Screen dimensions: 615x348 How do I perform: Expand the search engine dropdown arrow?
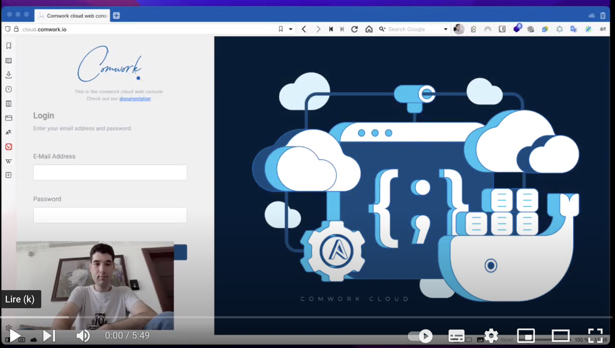coord(445,29)
